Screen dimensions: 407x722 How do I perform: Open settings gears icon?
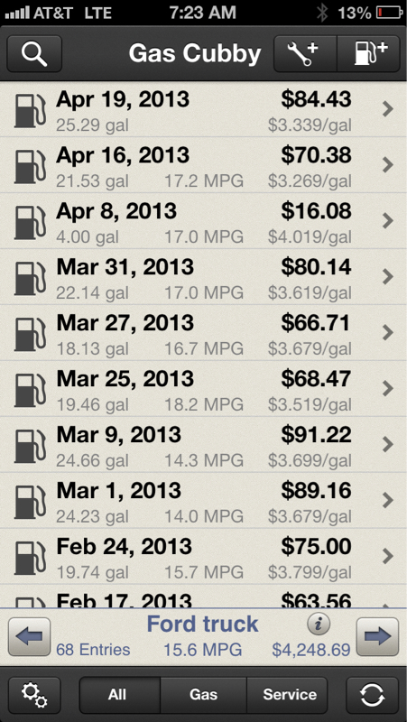click(34, 695)
